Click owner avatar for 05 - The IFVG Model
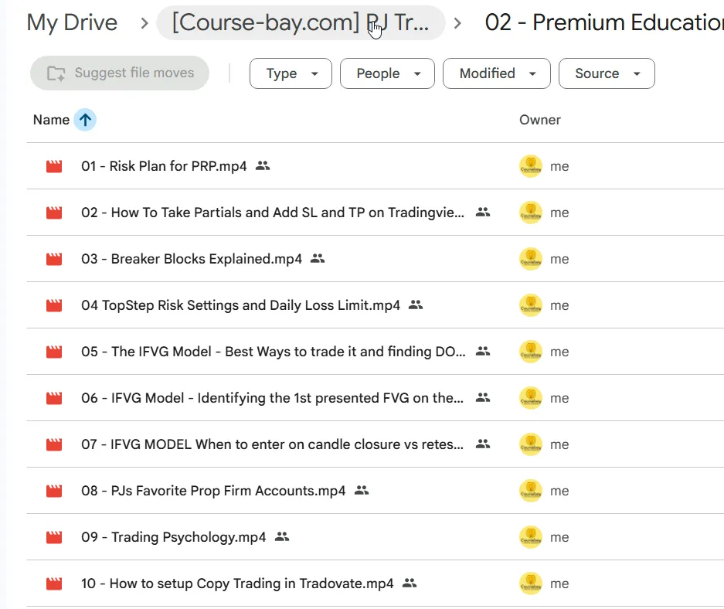 coord(531,352)
